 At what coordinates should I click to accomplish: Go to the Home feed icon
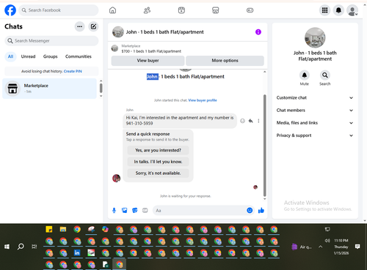pyautogui.click(x=112, y=10)
